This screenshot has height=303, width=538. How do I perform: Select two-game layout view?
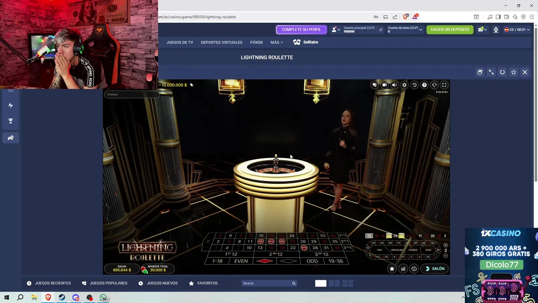(335, 283)
